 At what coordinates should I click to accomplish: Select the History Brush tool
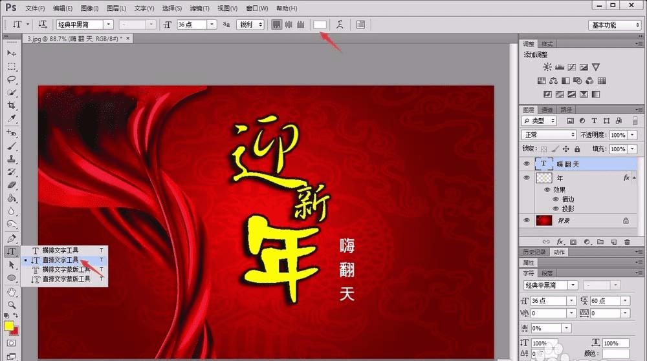[11, 172]
